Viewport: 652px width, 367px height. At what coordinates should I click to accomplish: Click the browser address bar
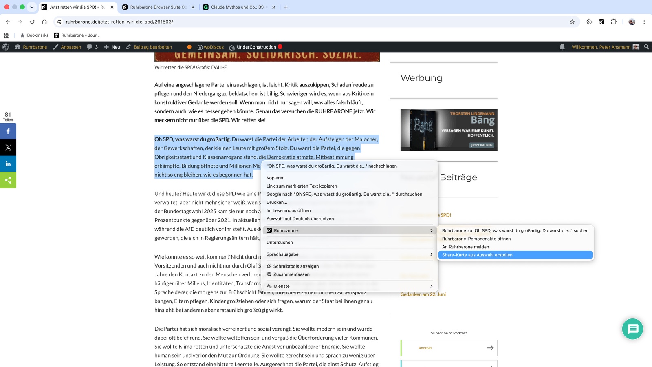tap(314, 22)
